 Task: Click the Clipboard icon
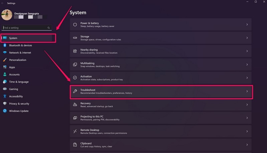point(75,145)
